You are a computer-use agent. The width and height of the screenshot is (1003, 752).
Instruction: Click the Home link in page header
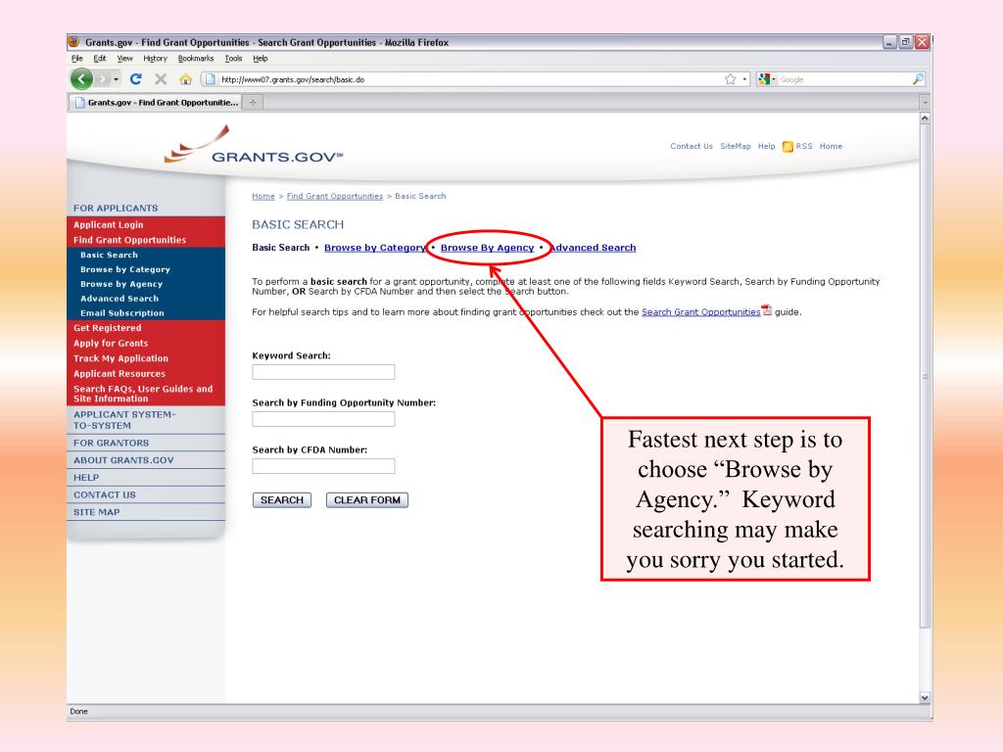pos(831,146)
